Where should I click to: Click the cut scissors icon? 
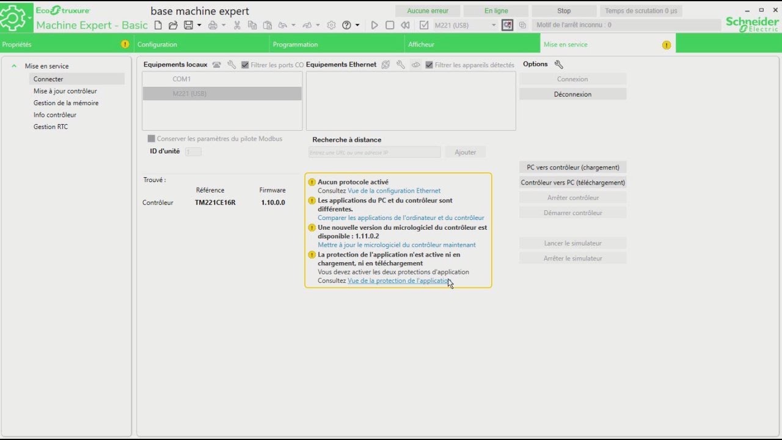tap(237, 25)
